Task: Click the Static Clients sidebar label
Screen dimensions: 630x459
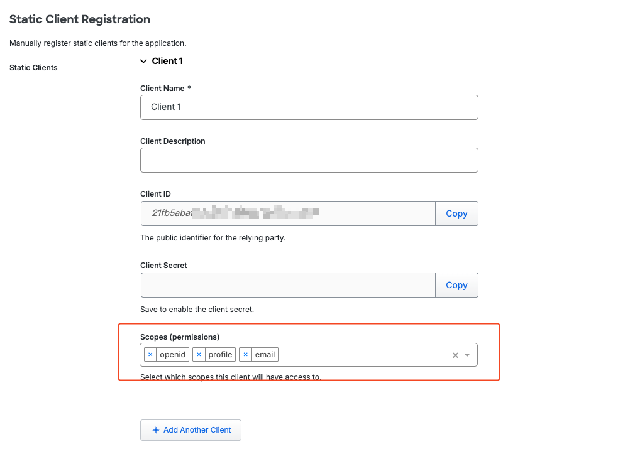Action: pyautogui.click(x=33, y=68)
